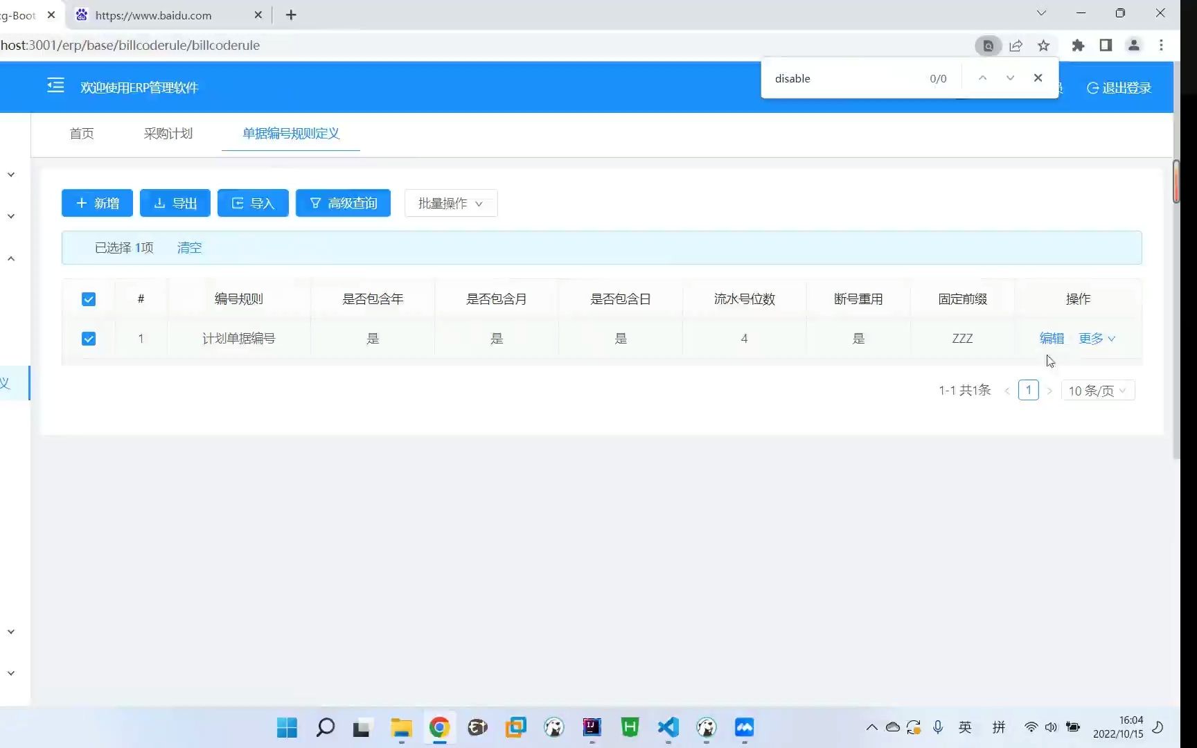The width and height of the screenshot is (1197, 748).
Task: Click the pagination next page arrow
Action: pyautogui.click(x=1049, y=391)
